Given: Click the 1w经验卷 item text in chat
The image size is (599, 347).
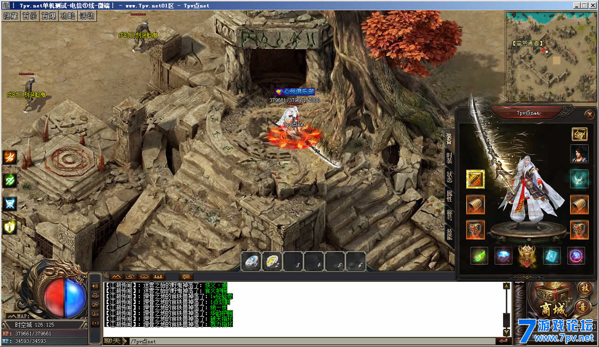Looking at the screenshot, I should 222,296.
